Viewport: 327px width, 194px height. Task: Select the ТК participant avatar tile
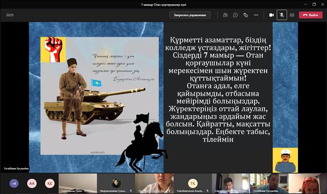click(x=192, y=183)
